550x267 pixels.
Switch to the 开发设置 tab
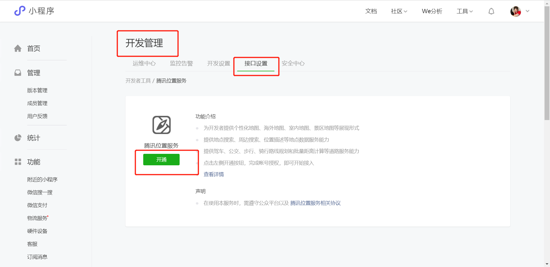click(219, 63)
